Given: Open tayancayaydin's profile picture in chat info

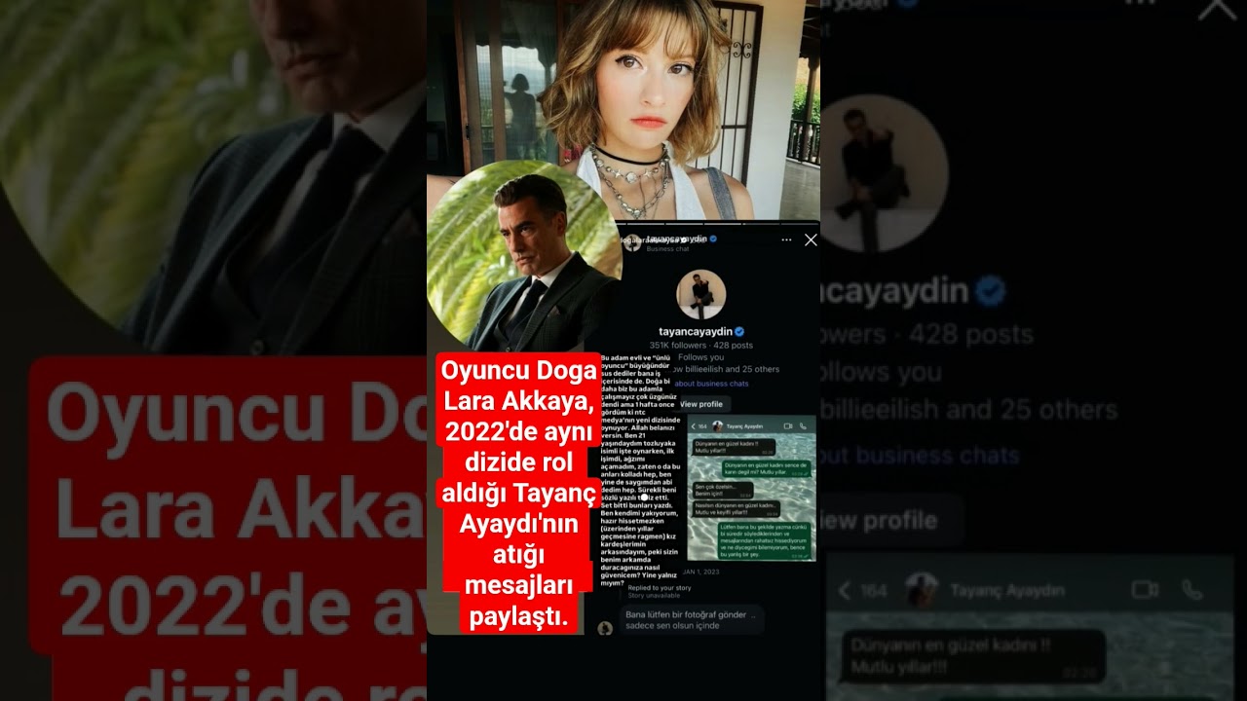Looking at the screenshot, I should [700, 294].
